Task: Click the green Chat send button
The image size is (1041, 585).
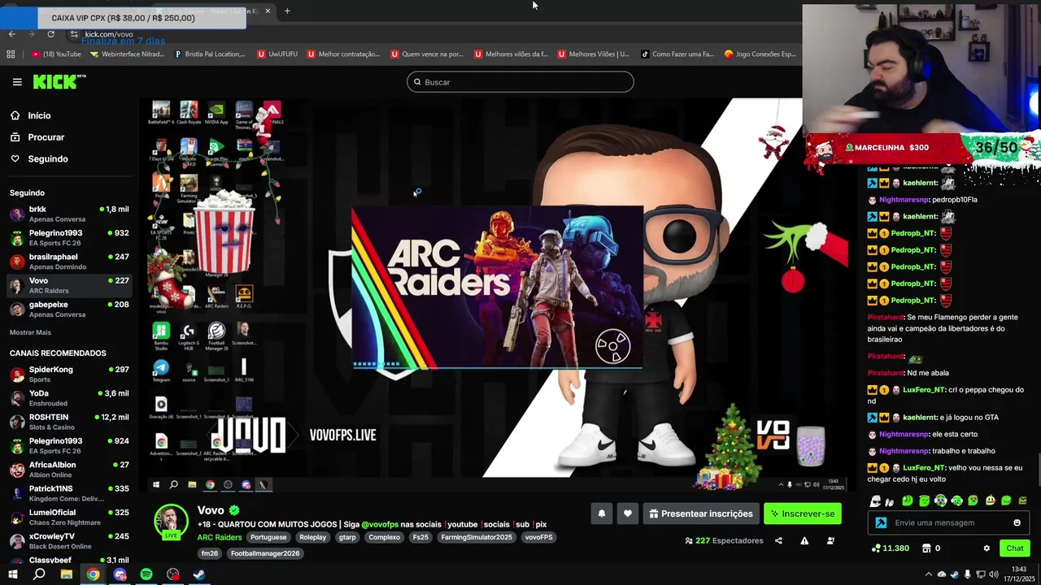Action: (1014, 548)
